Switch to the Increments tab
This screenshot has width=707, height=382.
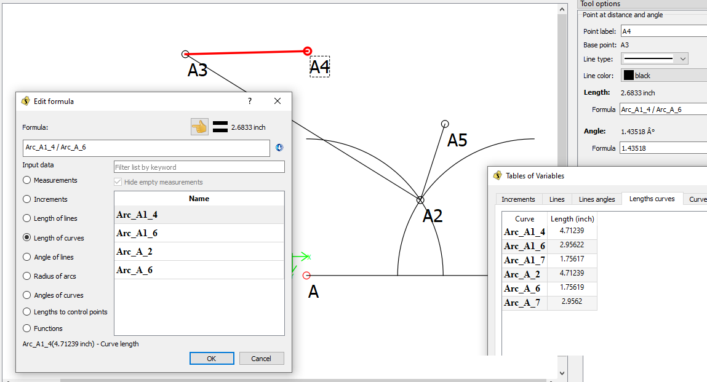click(518, 199)
